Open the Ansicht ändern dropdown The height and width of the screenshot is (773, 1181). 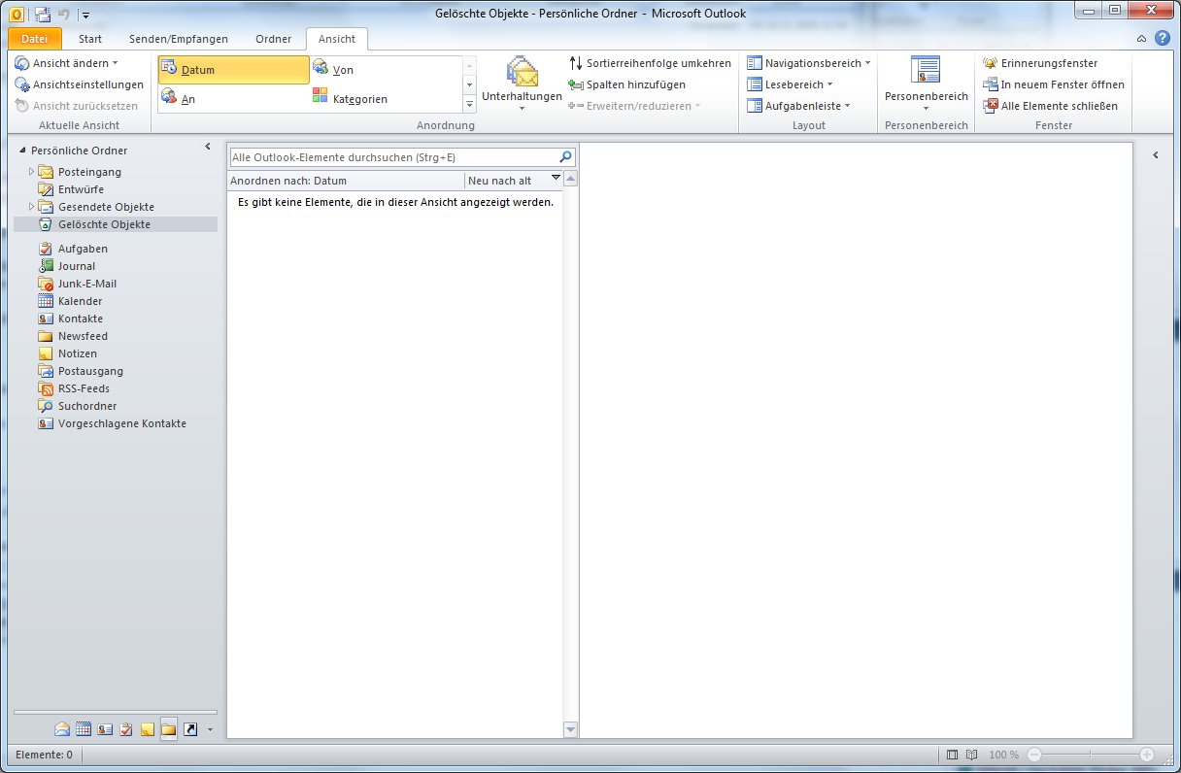point(66,63)
